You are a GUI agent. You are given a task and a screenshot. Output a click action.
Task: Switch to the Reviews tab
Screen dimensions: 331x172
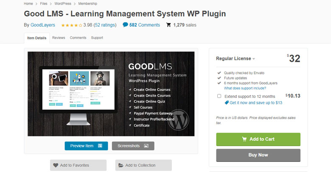[59, 38]
